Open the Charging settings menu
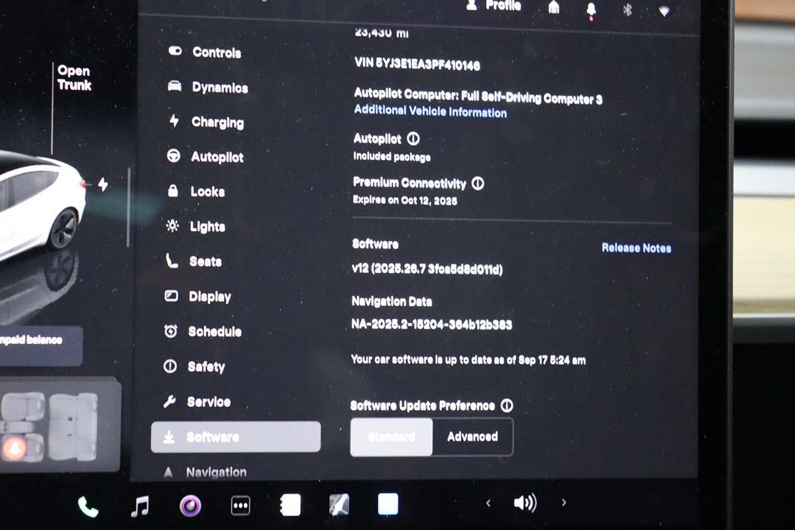795x530 pixels. (205, 122)
